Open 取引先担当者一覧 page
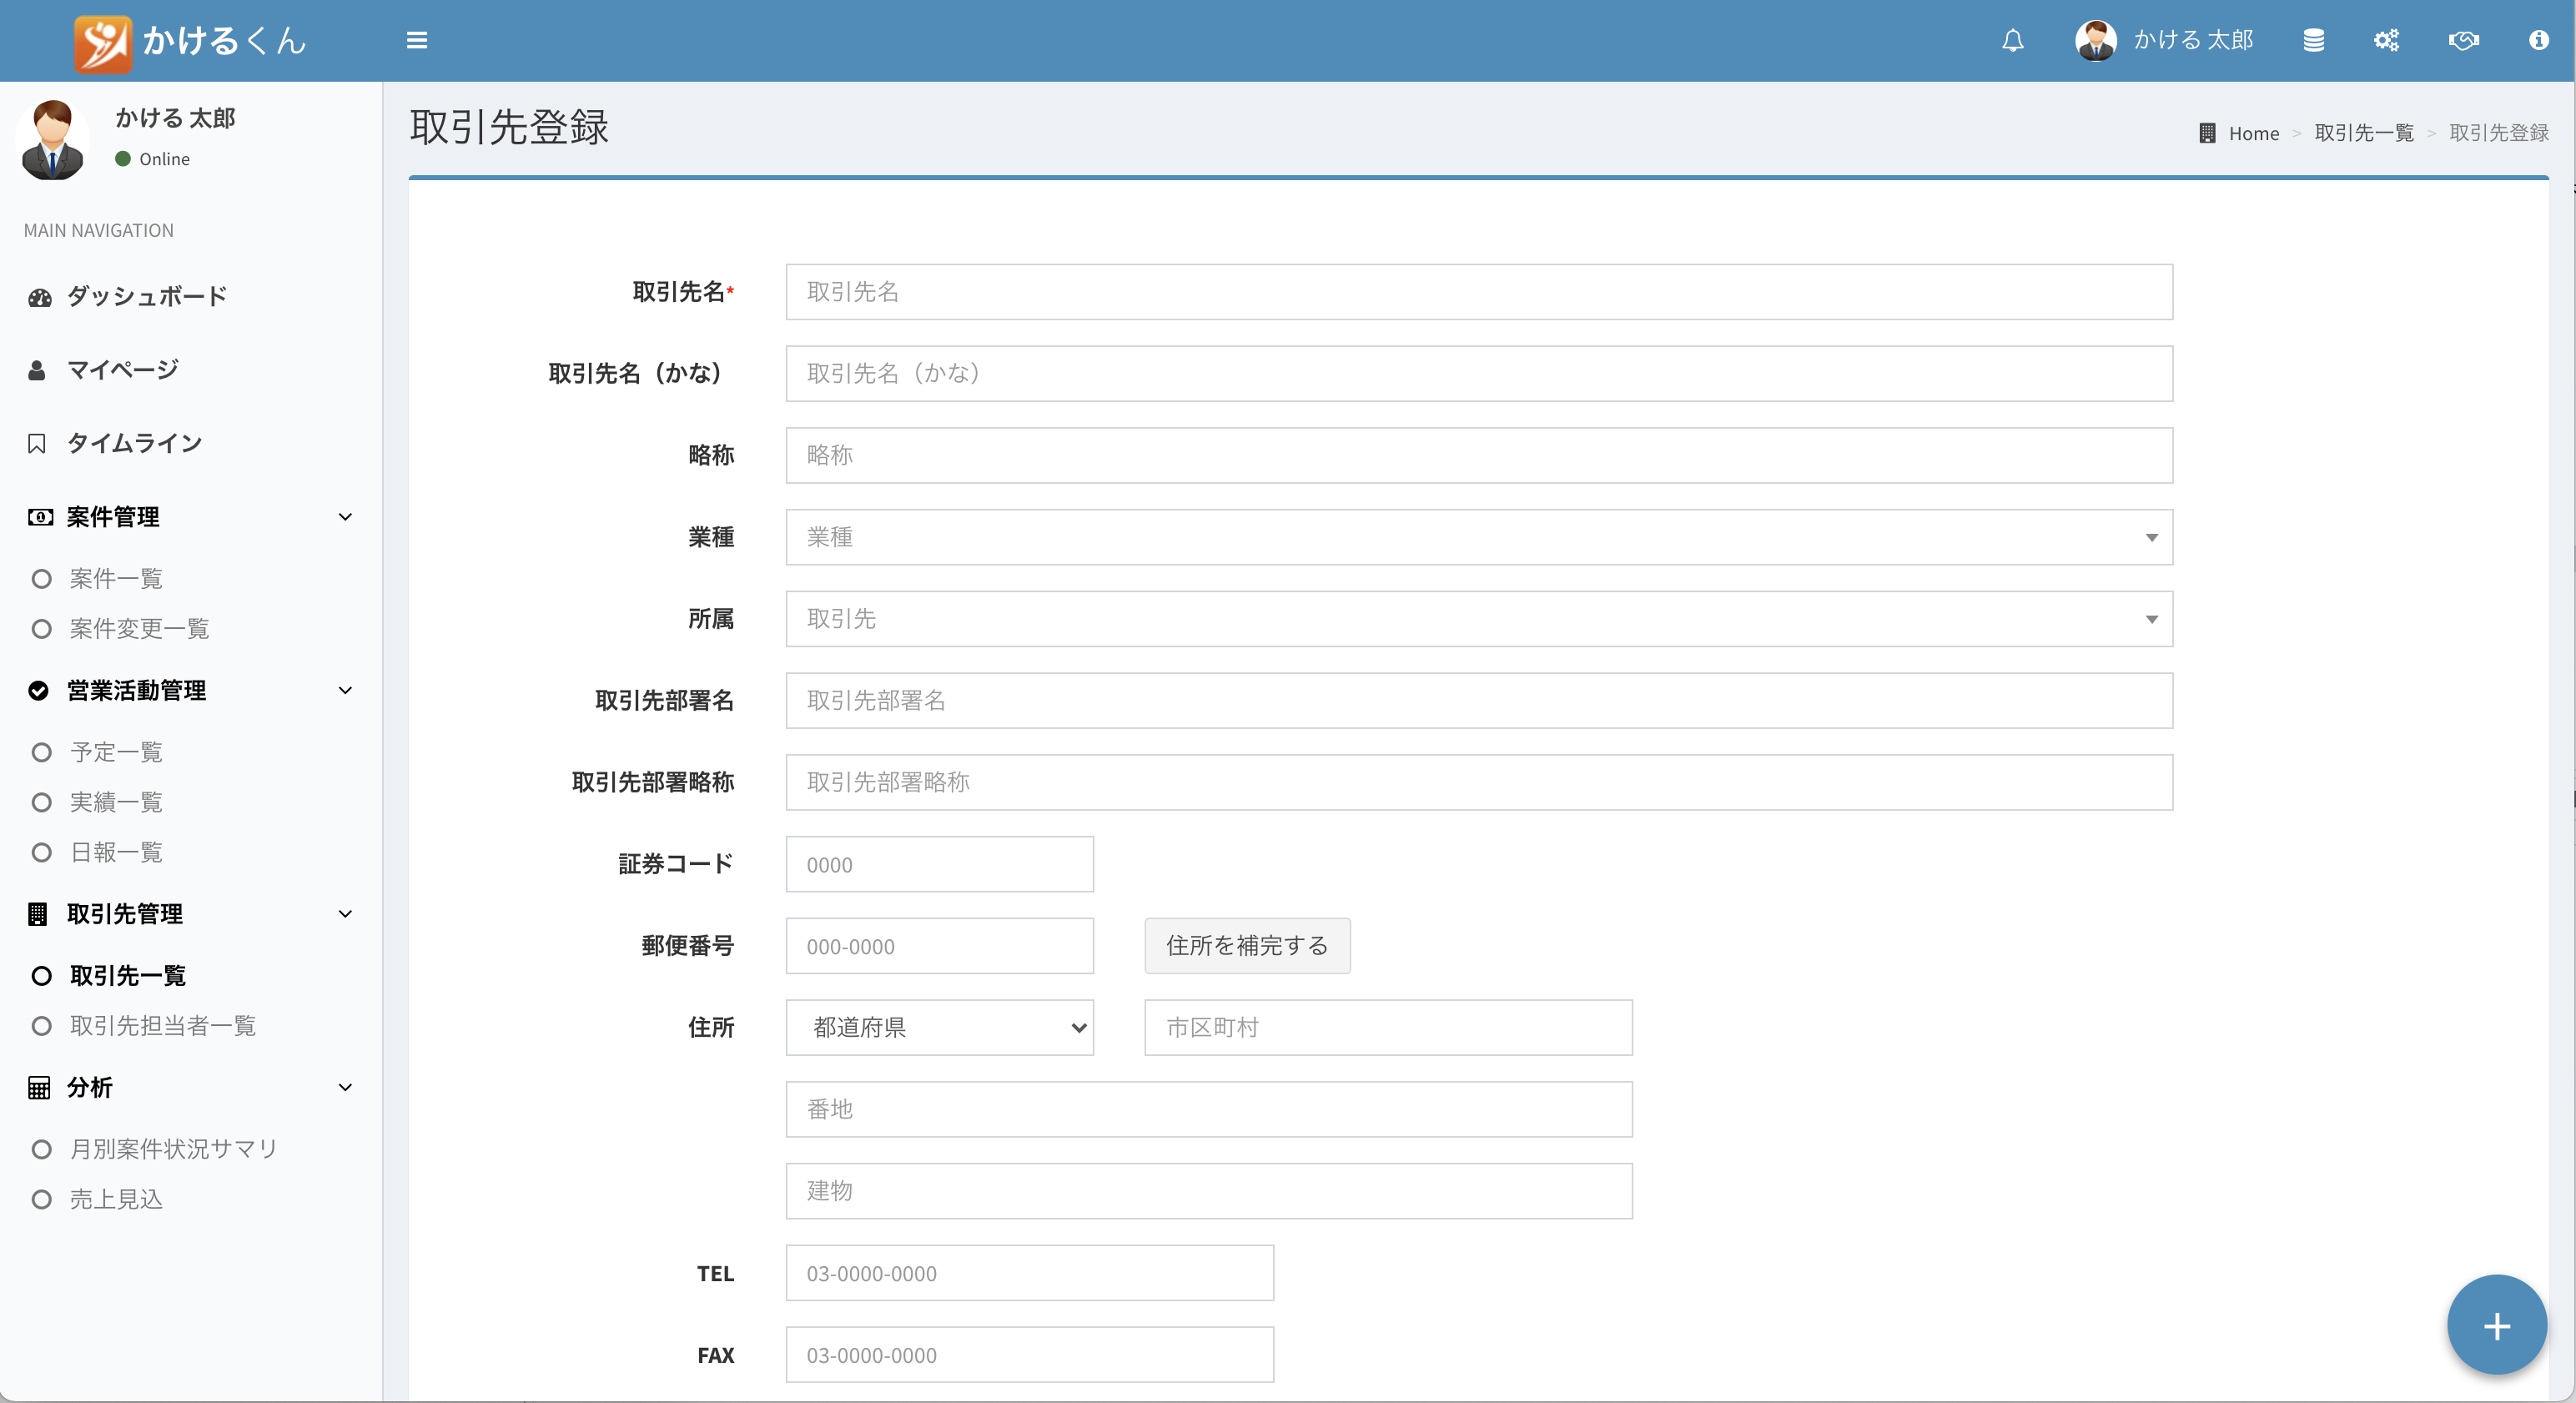Screen dimensions: 2576x1403 pos(163,1026)
